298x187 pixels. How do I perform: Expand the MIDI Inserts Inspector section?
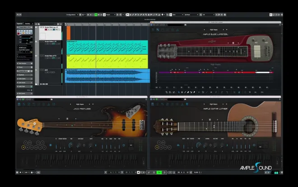click(x=25, y=94)
